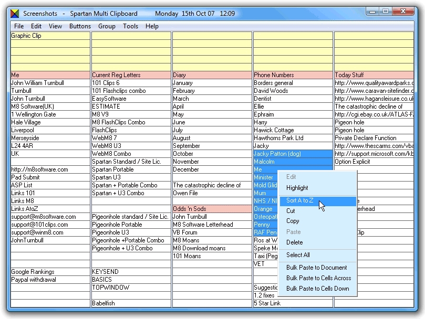425x319 pixels.
Task: Open the Tools menu
Action: coord(130,26)
